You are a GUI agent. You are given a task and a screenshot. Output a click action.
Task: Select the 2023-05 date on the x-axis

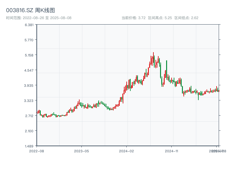(x=81, y=151)
